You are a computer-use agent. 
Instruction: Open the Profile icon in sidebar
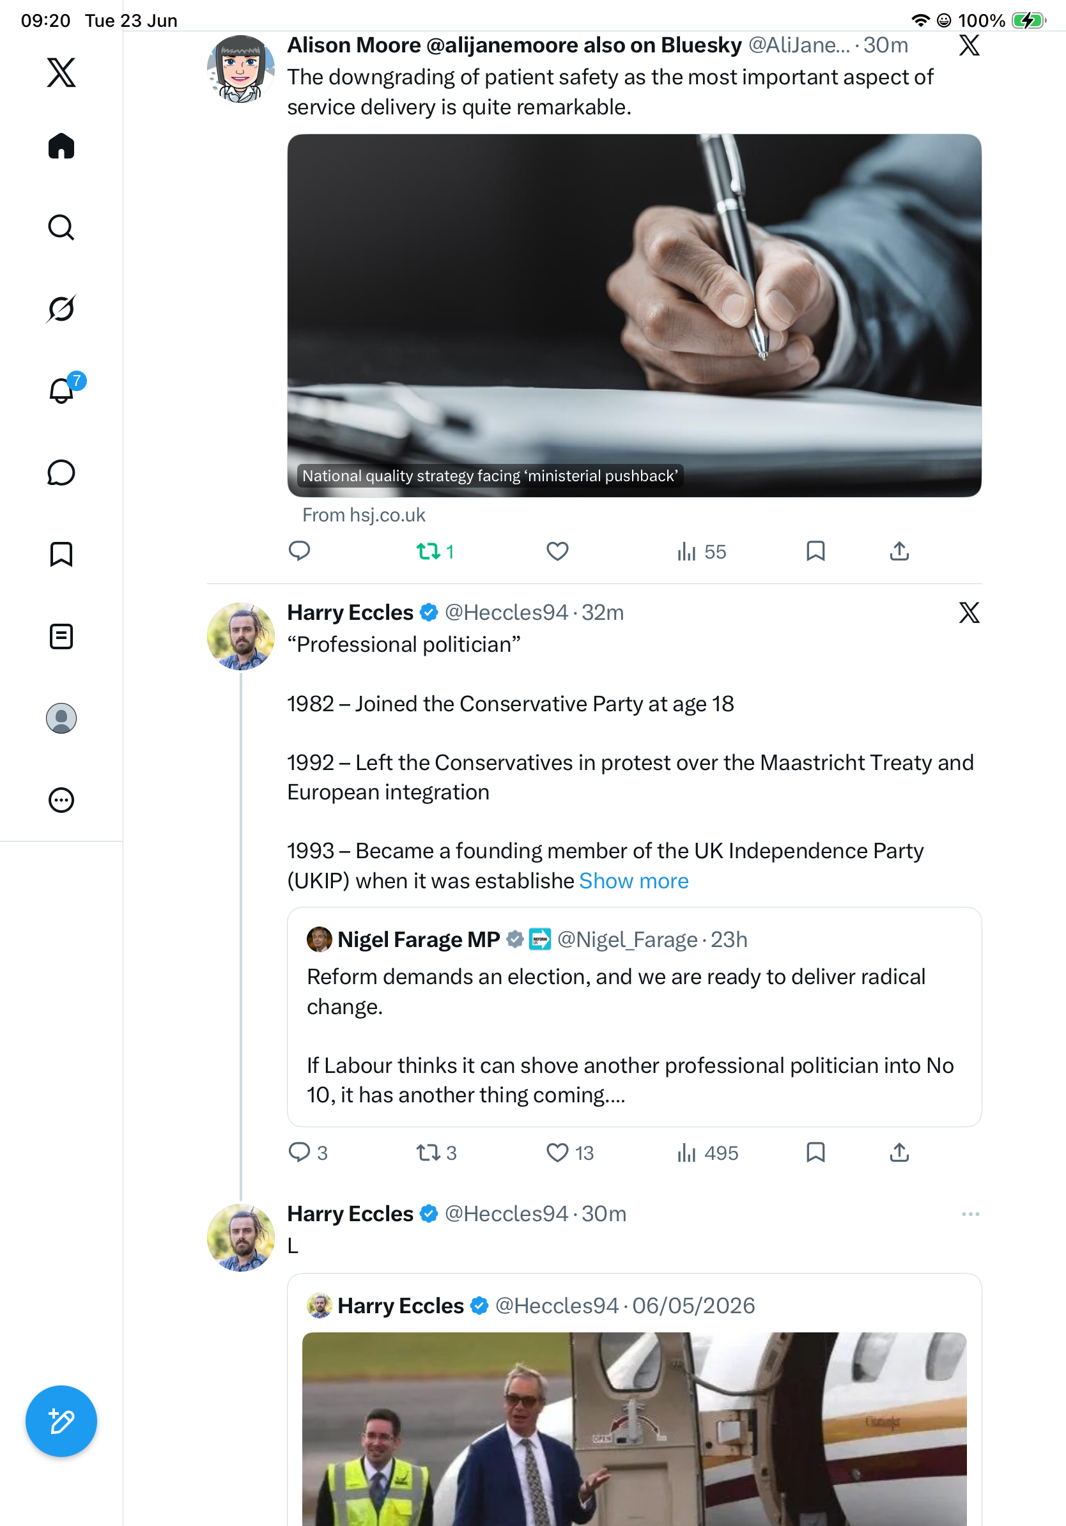click(x=61, y=718)
